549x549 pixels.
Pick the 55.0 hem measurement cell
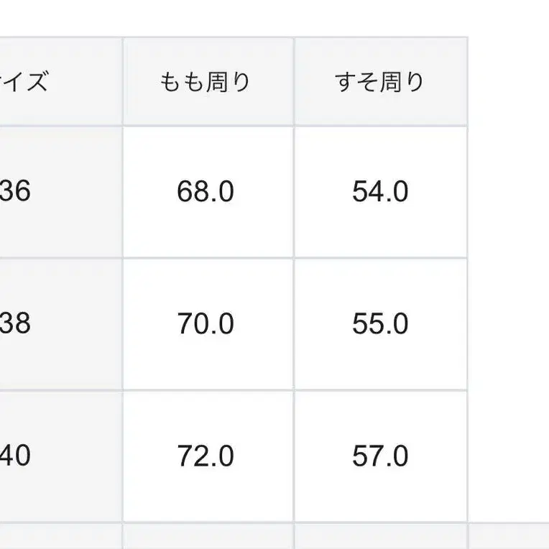(x=380, y=323)
